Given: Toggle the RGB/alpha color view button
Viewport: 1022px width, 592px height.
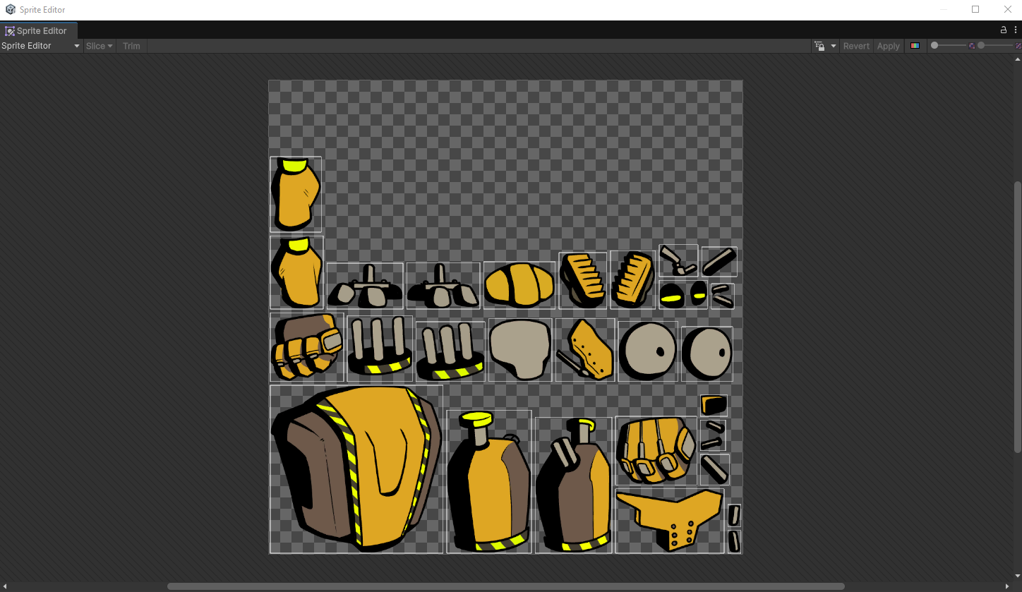Looking at the screenshot, I should (915, 46).
